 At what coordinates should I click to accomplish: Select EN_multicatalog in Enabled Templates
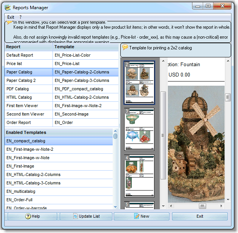click(x=59, y=192)
